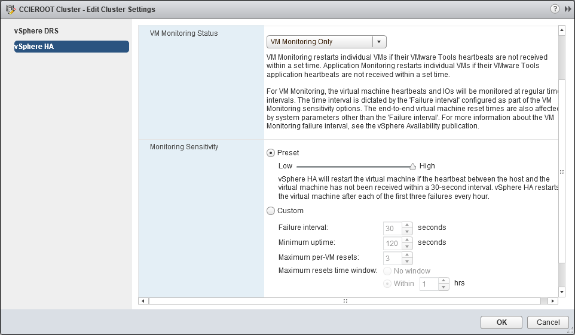Decrease Minimum uptime with down stepper arrow
Viewport: 575px width, 335px height.
(407, 246)
